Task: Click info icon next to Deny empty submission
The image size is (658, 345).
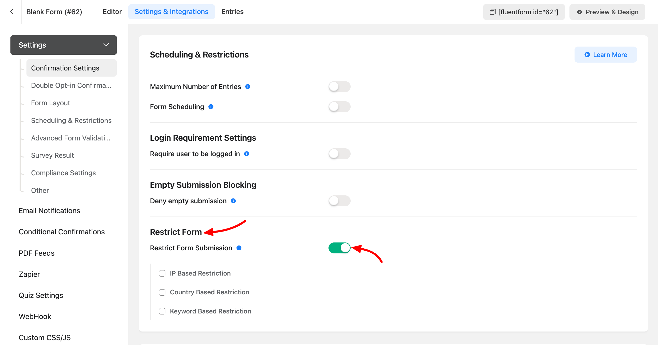Action: 233,201
